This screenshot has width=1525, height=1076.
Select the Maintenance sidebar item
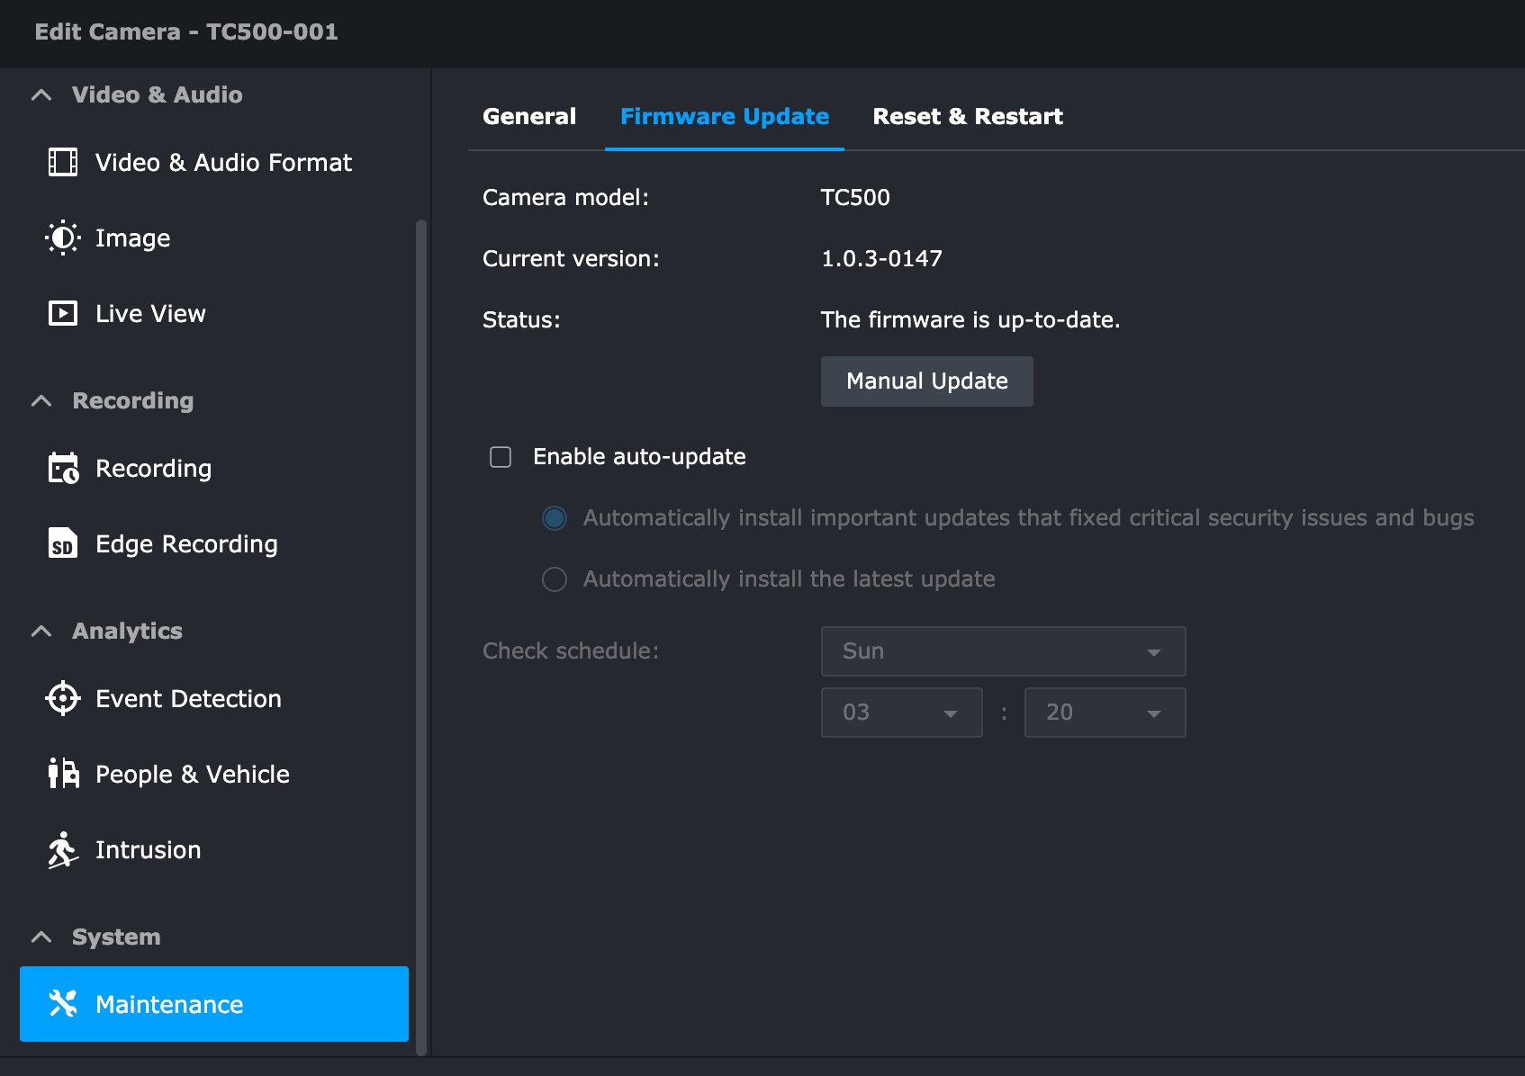click(x=214, y=1004)
